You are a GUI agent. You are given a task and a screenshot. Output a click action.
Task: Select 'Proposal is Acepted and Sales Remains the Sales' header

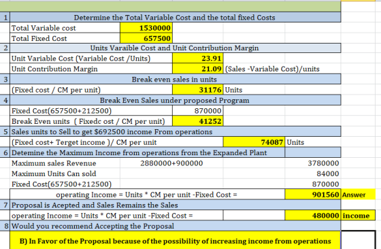coord(176,205)
